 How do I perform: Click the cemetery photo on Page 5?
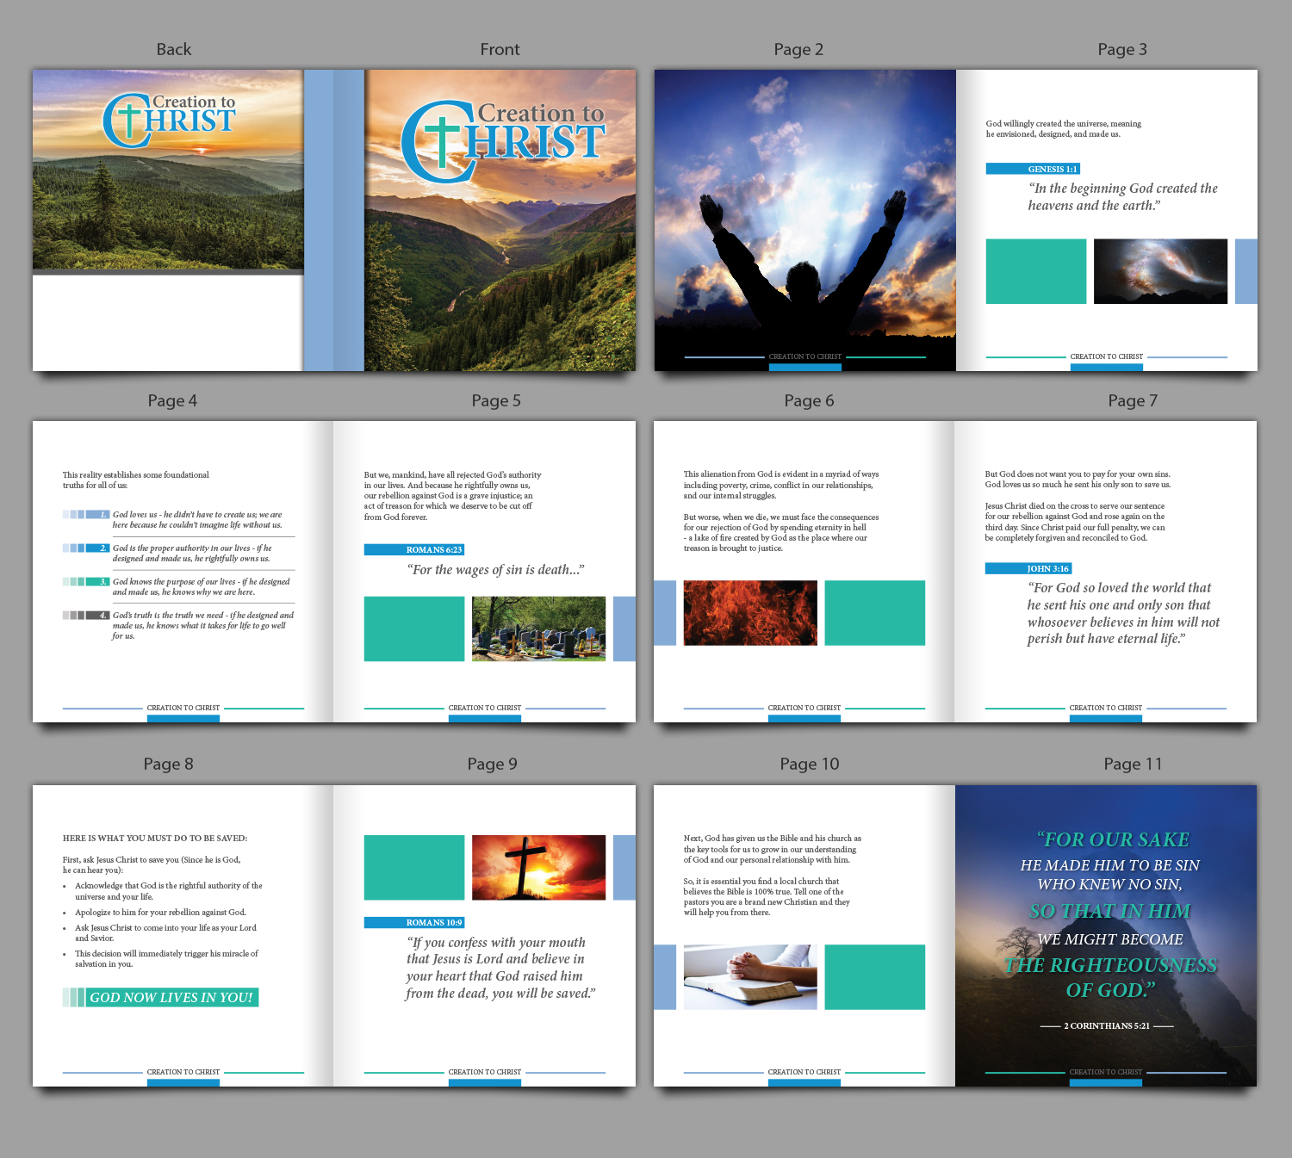pos(539,629)
